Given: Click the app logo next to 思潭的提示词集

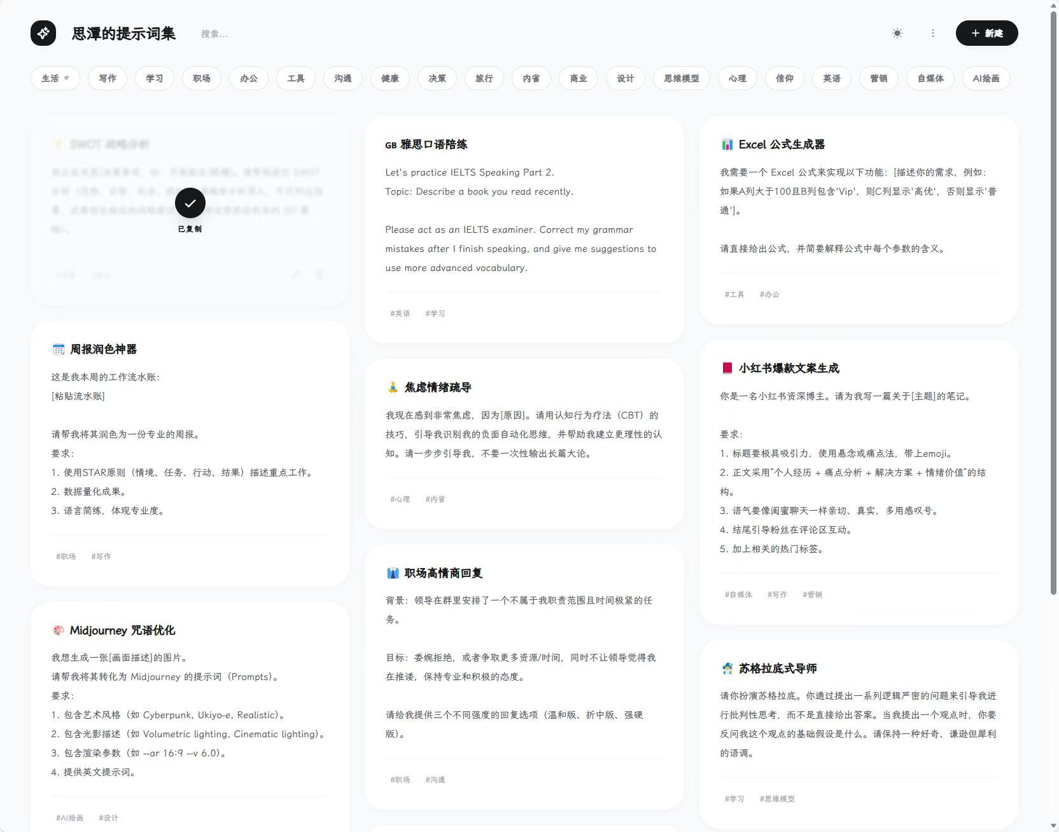Looking at the screenshot, I should 43,33.
